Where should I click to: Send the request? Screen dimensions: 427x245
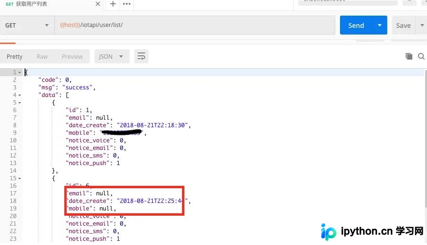coord(356,26)
